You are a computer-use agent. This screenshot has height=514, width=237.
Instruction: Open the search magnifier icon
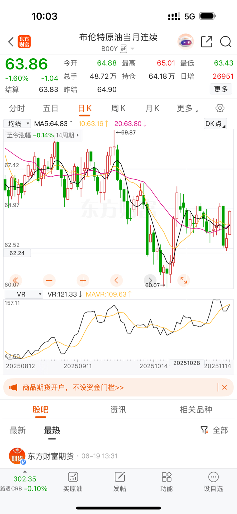pyautogui.click(x=226, y=42)
